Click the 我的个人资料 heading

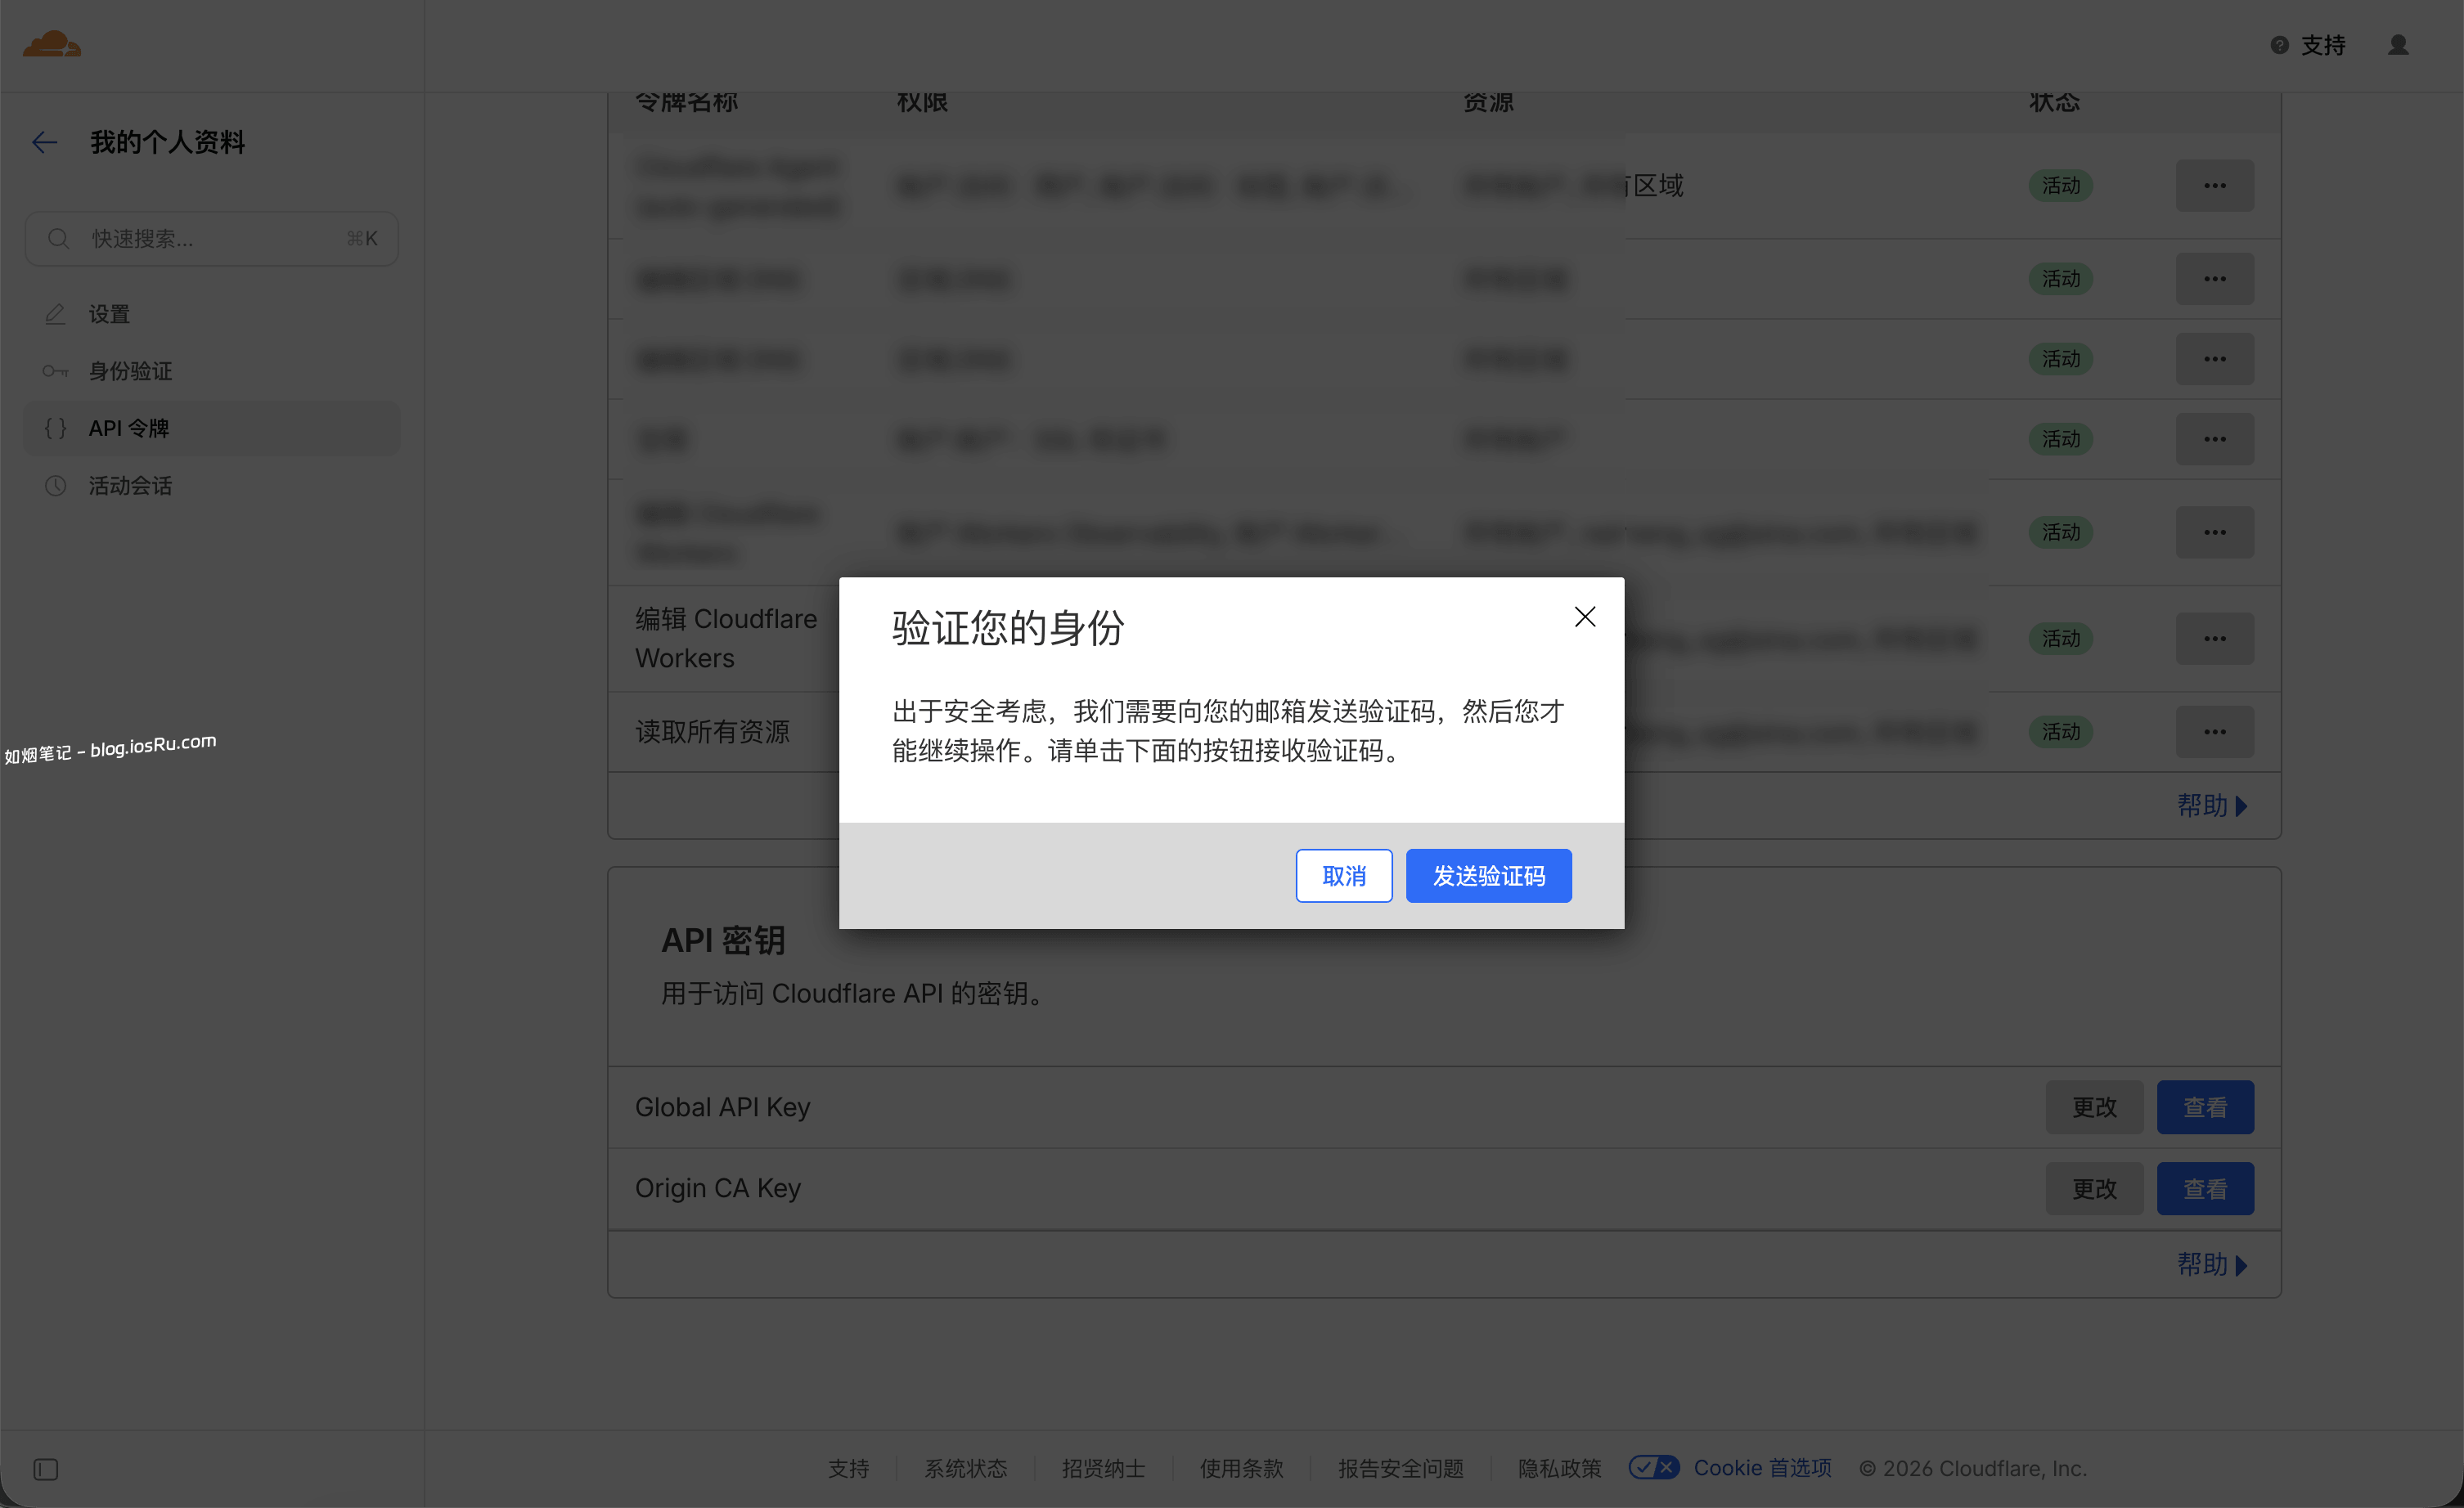[x=167, y=142]
